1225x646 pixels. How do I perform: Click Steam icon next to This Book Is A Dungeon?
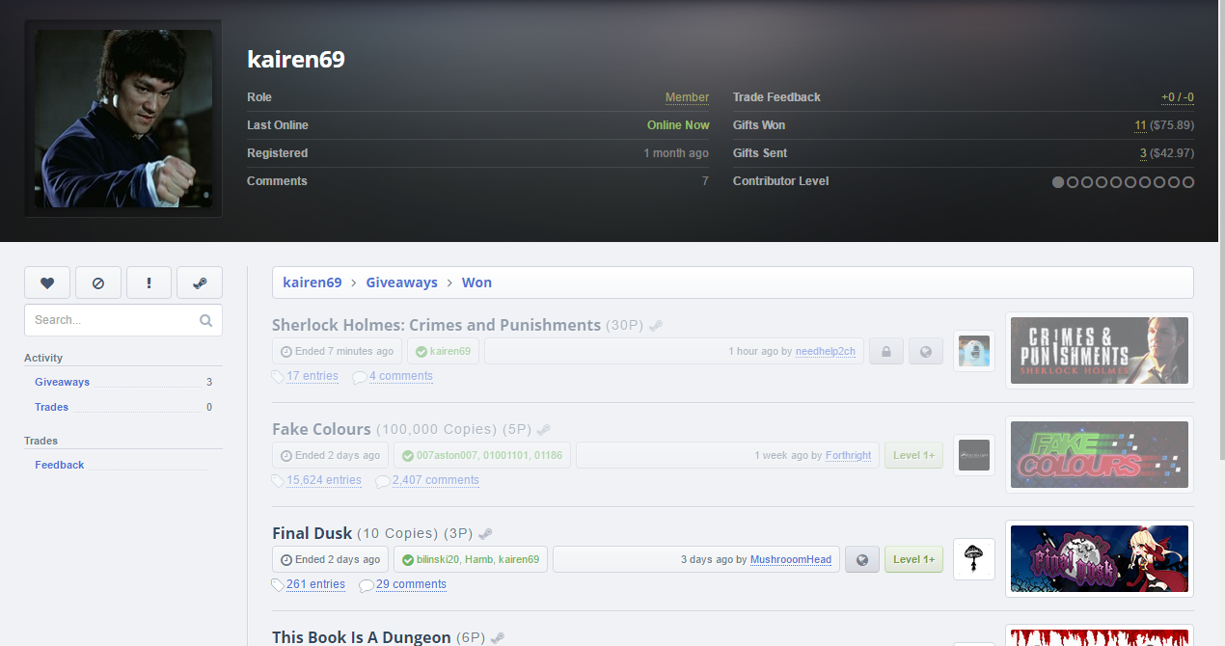click(498, 638)
